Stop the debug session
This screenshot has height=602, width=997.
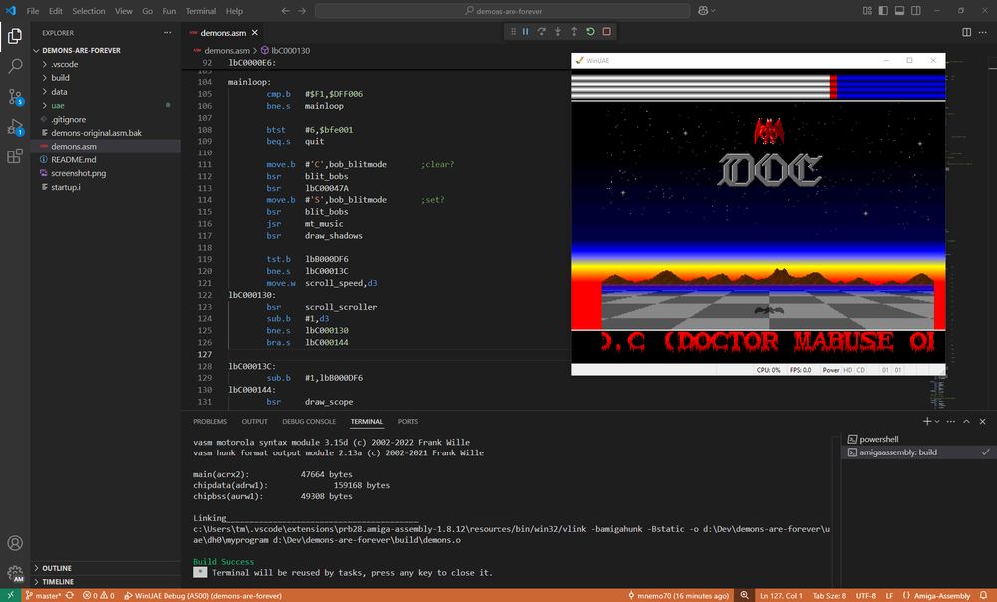(x=606, y=32)
